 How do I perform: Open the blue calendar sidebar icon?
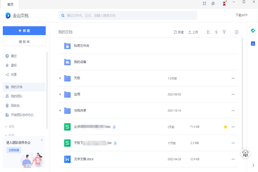pos(253,44)
